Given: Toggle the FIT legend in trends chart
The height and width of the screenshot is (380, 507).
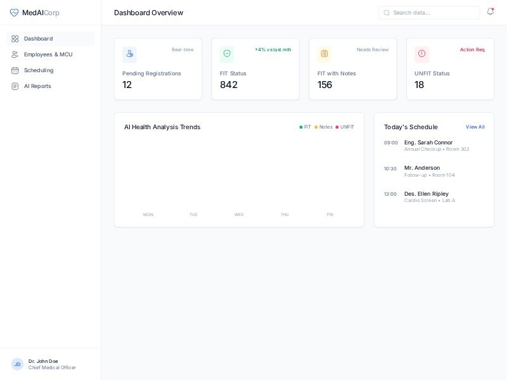Looking at the screenshot, I should pyautogui.click(x=305, y=127).
